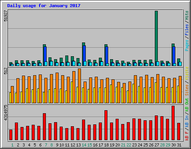The image size is (191, 149).
Task: Click the green day 29 axis label
Action: [x=168, y=145]
